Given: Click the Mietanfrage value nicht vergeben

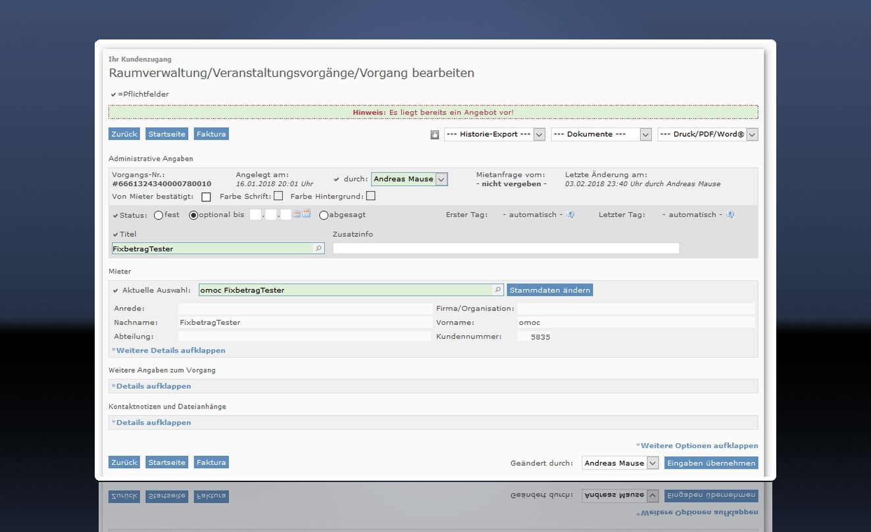Looking at the screenshot, I should tap(512, 184).
